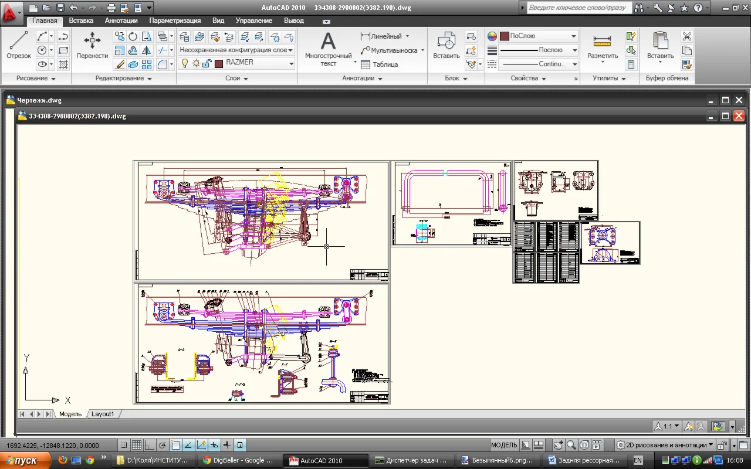This screenshot has width=751, height=469.
Task: Select the Rotate tool in Редактирование
Action: pos(133,36)
